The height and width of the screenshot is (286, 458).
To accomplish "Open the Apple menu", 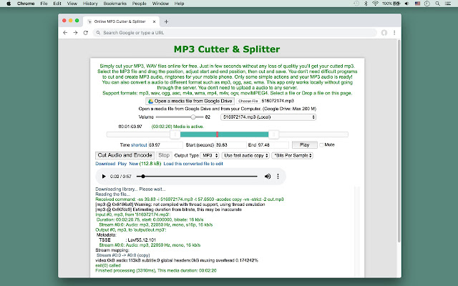I will click(9, 4).
